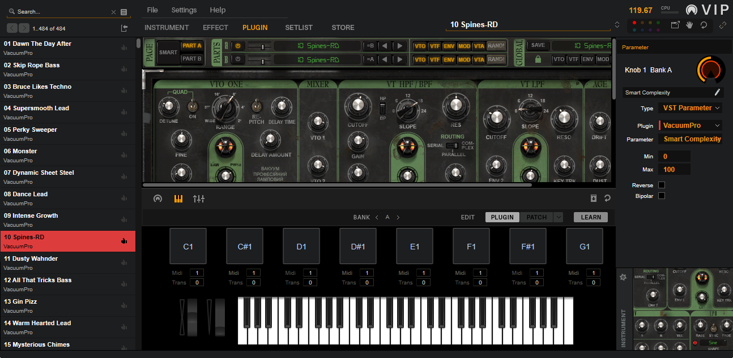Toggle Part B power button
Viewport: 733px width, 358px height.
[x=237, y=59]
